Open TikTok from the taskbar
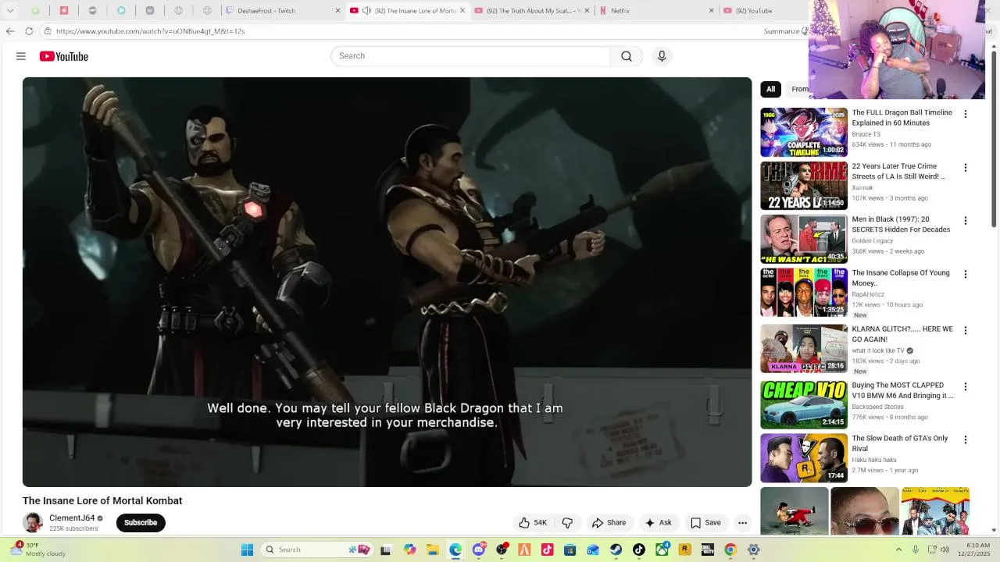This screenshot has width=1000, height=562. tap(639, 550)
